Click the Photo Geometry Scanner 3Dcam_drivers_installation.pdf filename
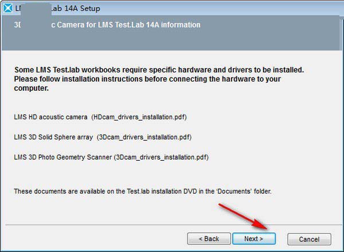Screen dimensions: 344x252 click(161, 157)
